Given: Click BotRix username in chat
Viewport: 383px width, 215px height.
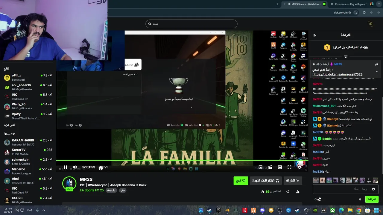Looking at the screenshot, I should click(x=327, y=139).
